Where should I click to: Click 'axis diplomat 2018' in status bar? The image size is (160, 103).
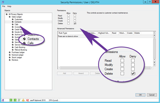coord(38,100)
